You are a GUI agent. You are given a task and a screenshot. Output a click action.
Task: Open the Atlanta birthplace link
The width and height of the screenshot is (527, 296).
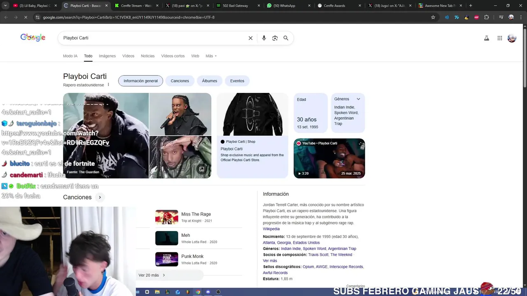(x=269, y=243)
